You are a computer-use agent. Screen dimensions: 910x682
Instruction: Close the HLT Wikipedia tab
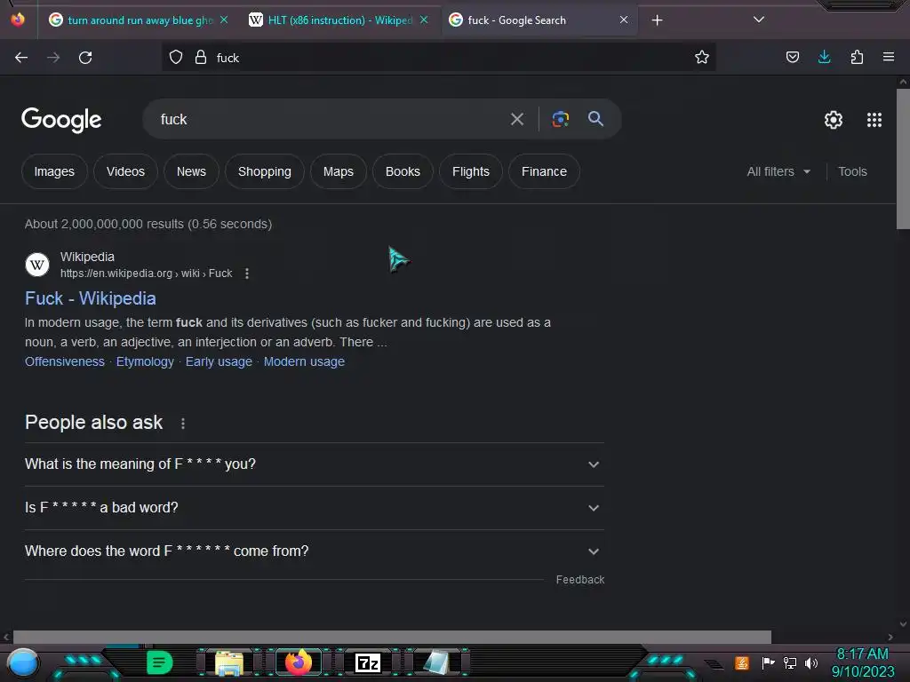tap(424, 20)
